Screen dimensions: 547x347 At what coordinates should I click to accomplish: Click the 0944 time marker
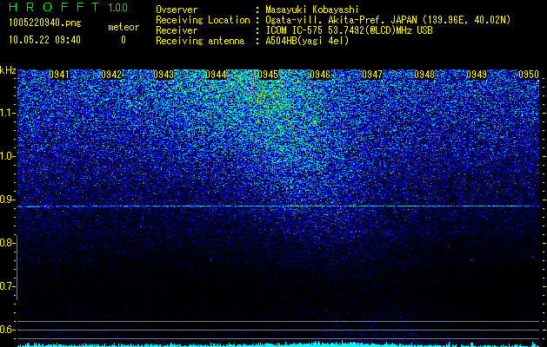[216, 75]
